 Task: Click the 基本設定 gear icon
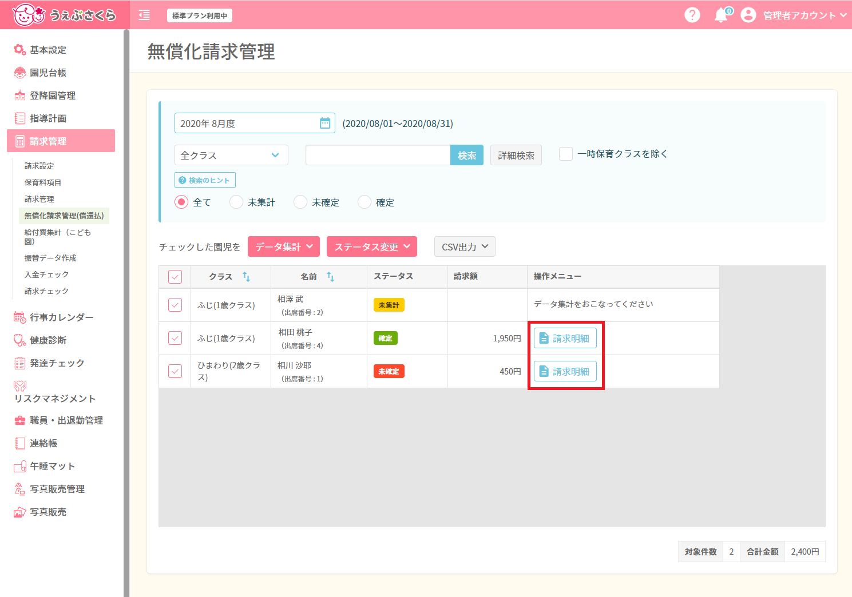pyautogui.click(x=20, y=50)
